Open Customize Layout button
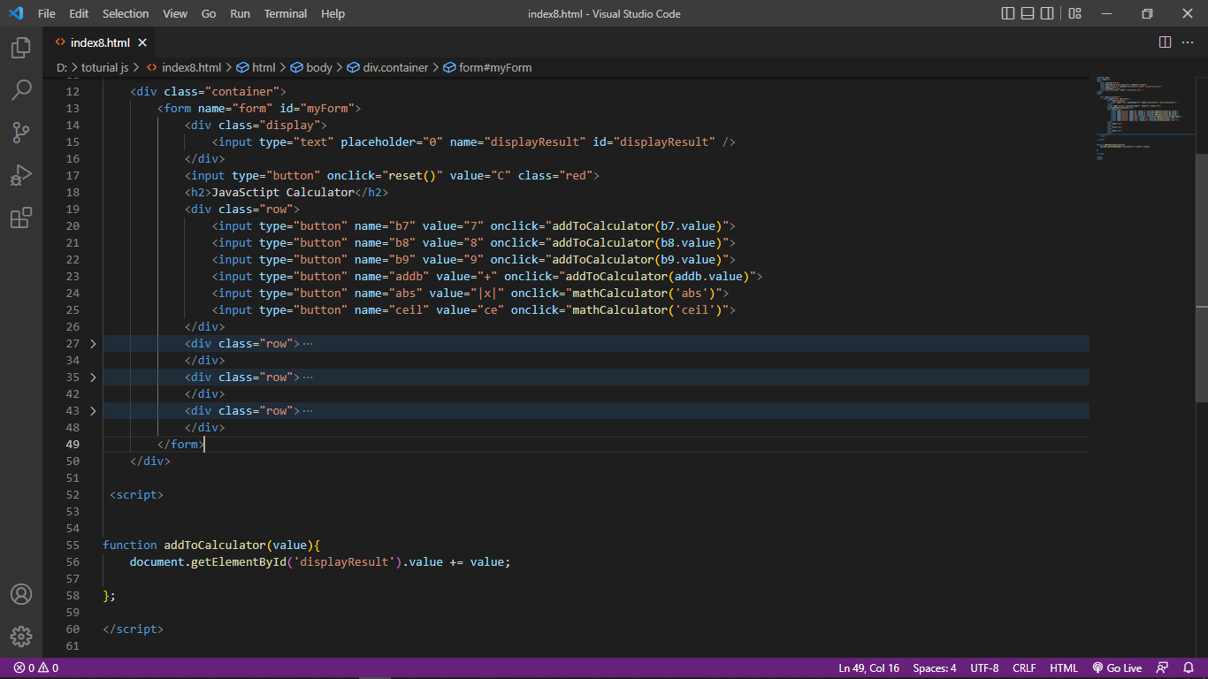 point(1075,13)
